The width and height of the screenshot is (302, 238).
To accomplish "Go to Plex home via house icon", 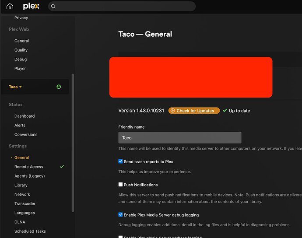I will point(10,7).
